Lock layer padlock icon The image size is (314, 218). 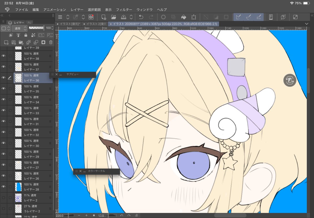point(26,35)
